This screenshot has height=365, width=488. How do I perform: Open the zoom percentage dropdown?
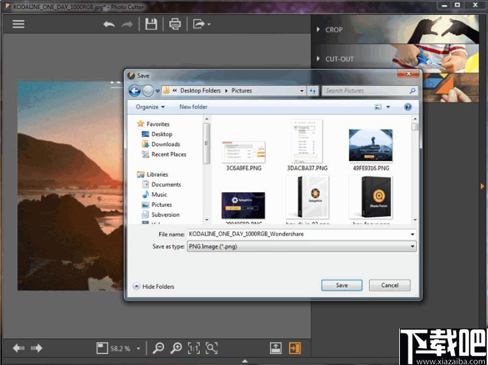click(138, 349)
